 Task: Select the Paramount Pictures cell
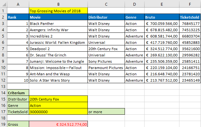coord(106,68)
